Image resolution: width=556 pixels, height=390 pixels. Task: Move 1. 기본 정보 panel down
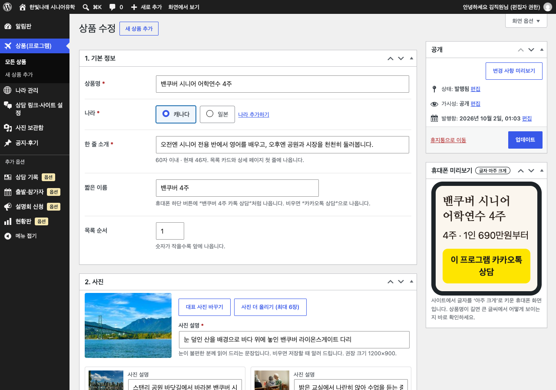tap(401, 58)
